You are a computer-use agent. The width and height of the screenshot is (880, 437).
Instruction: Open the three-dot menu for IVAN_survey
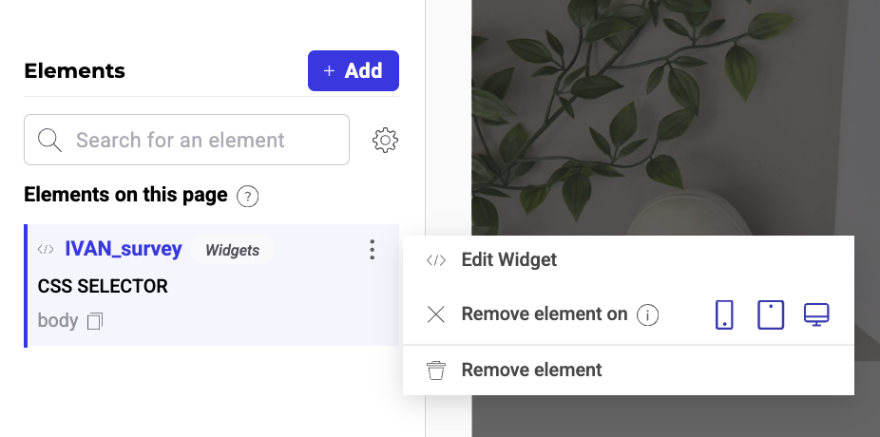(x=372, y=250)
